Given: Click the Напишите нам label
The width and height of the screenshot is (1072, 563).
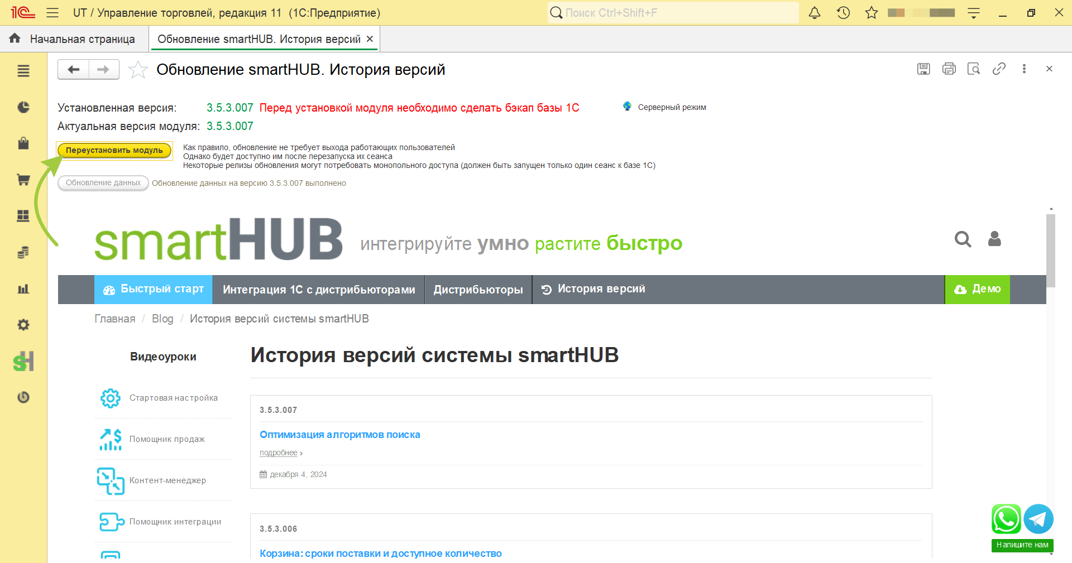Looking at the screenshot, I should pos(1022,545).
